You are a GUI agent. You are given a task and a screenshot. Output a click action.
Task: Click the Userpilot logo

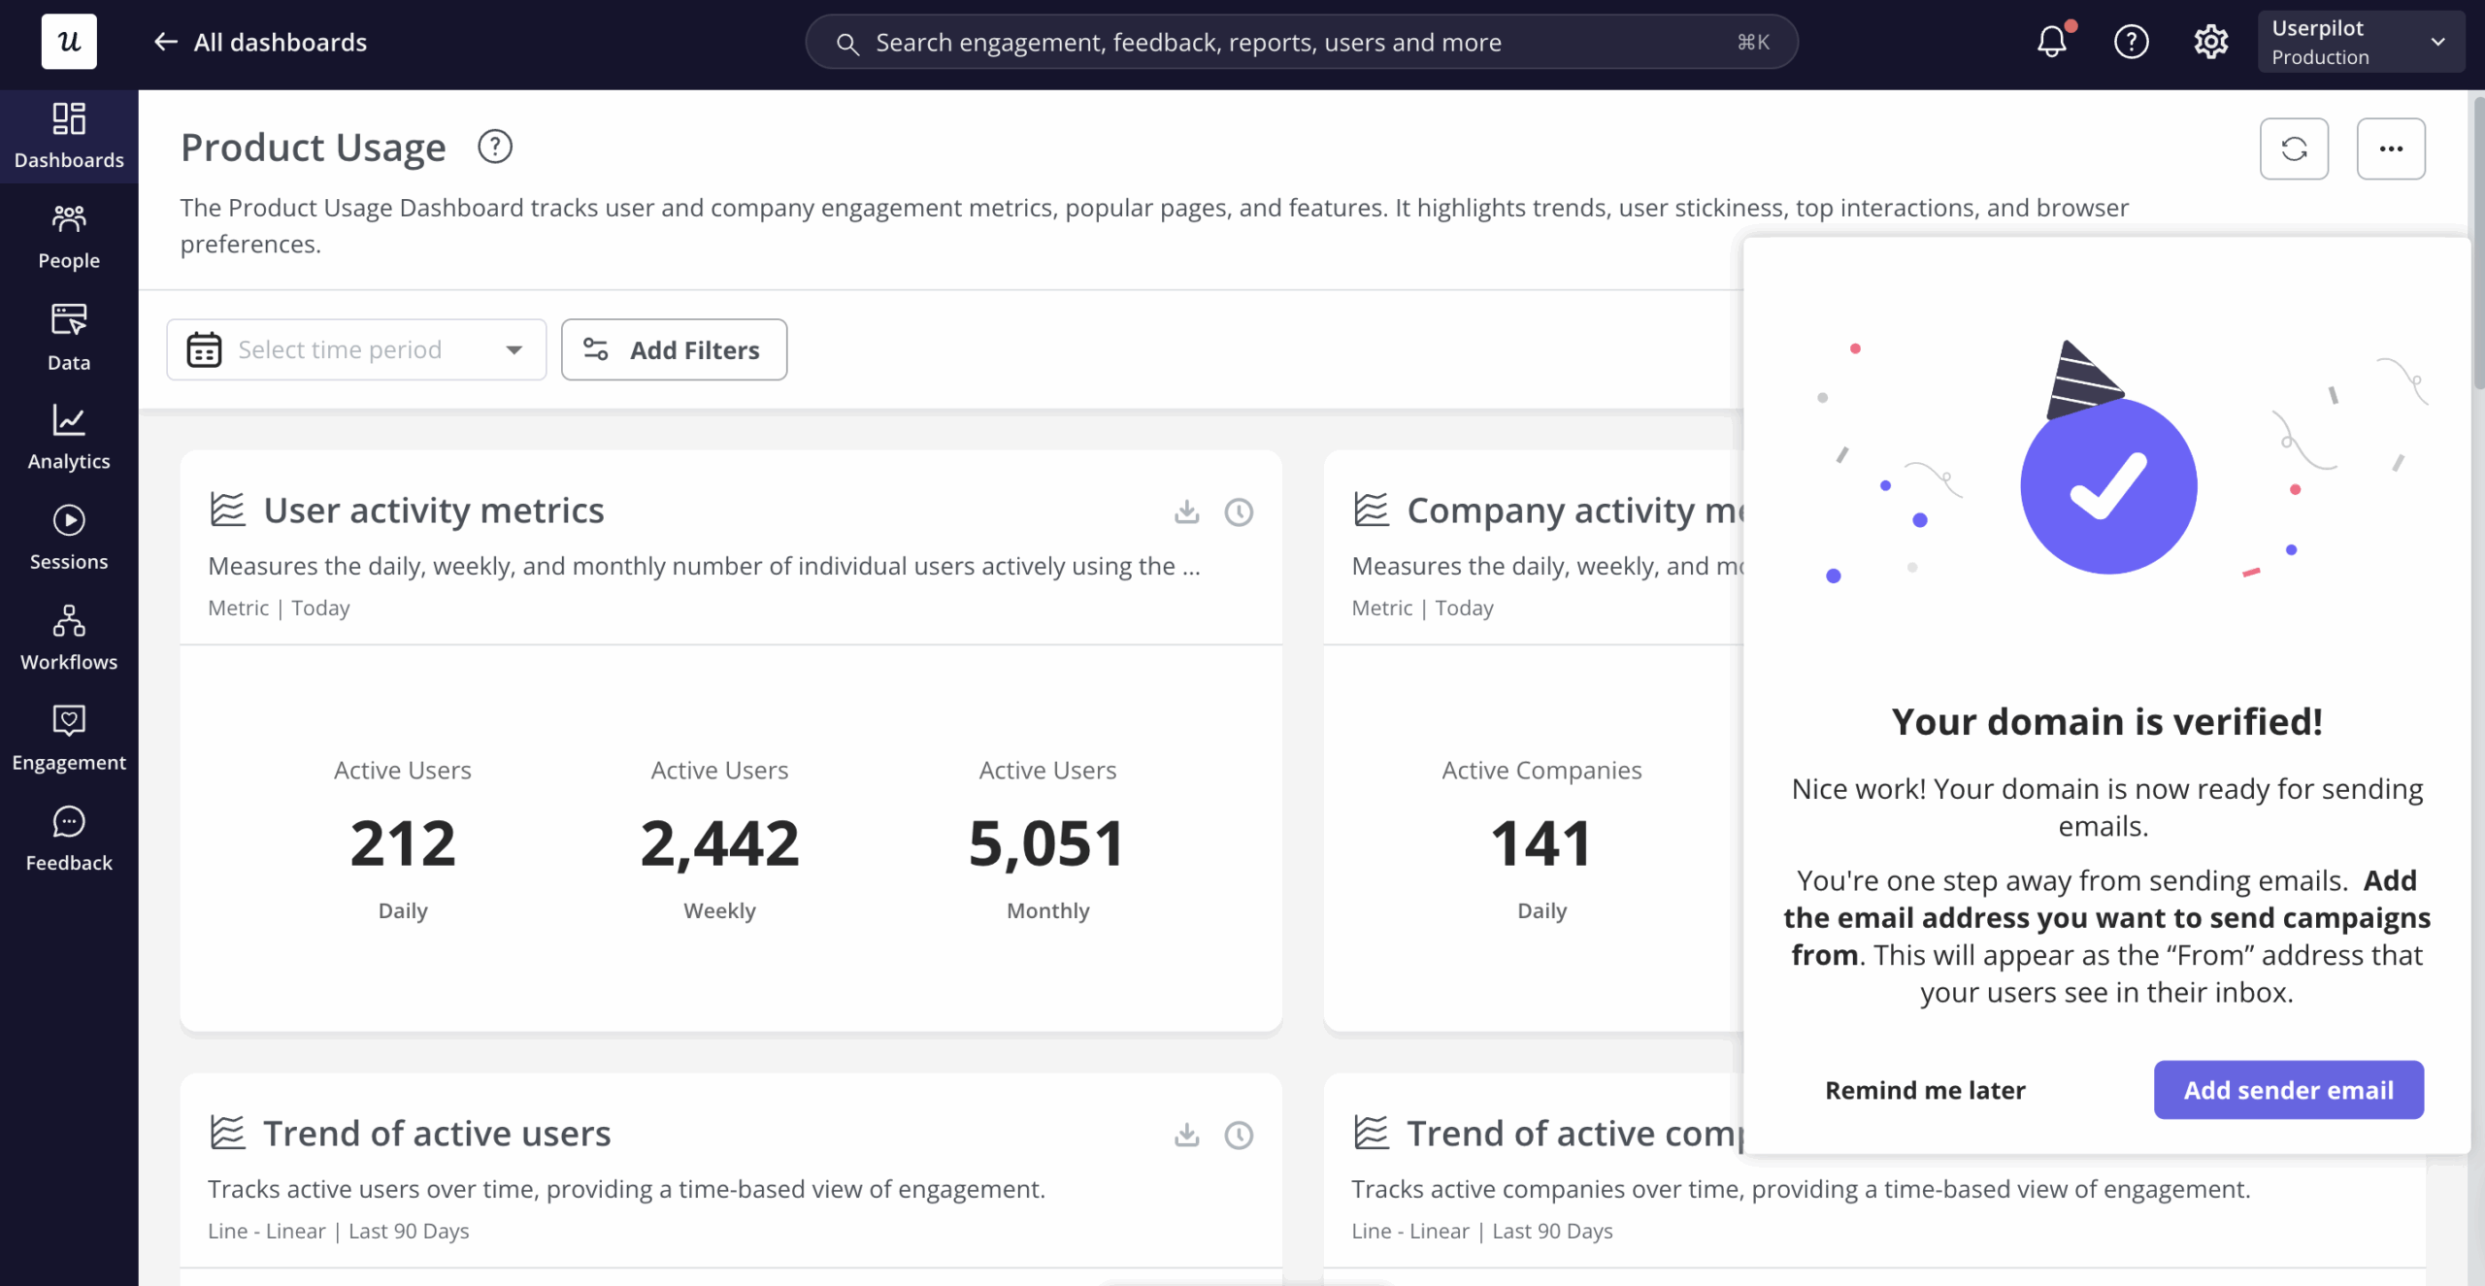click(x=69, y=42)
